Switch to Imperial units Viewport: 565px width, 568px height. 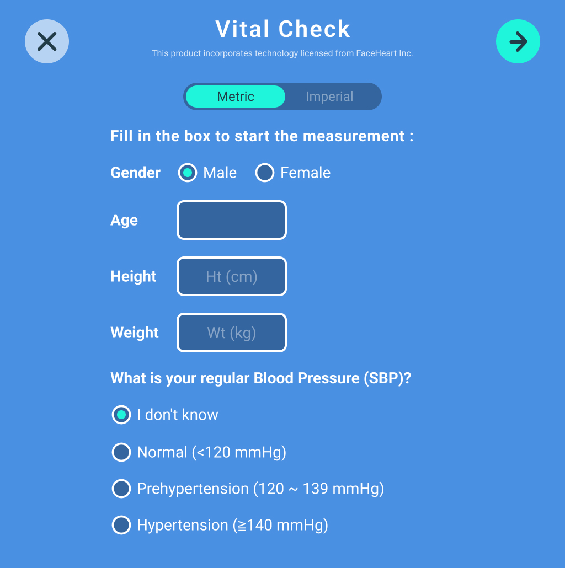329,97
